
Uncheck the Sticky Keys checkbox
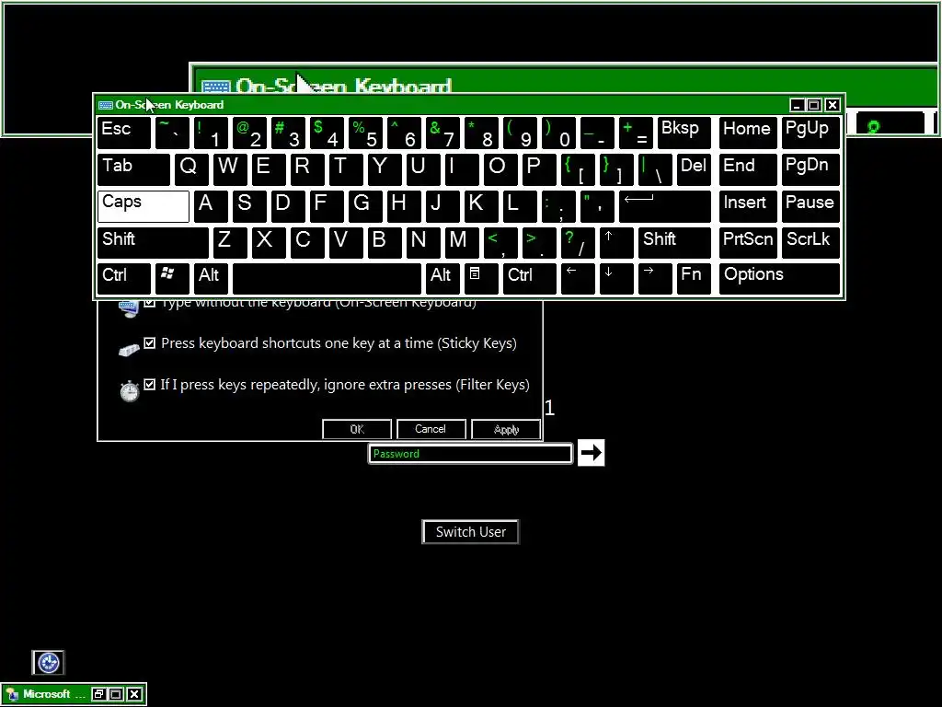150,343
